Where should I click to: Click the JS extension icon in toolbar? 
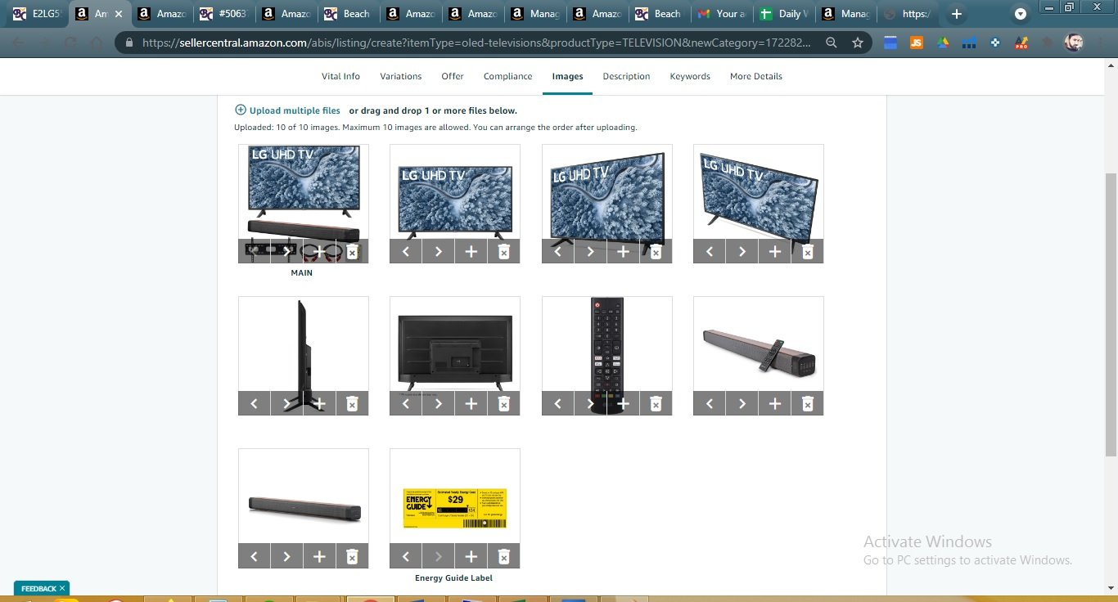[x=916, y=42]
